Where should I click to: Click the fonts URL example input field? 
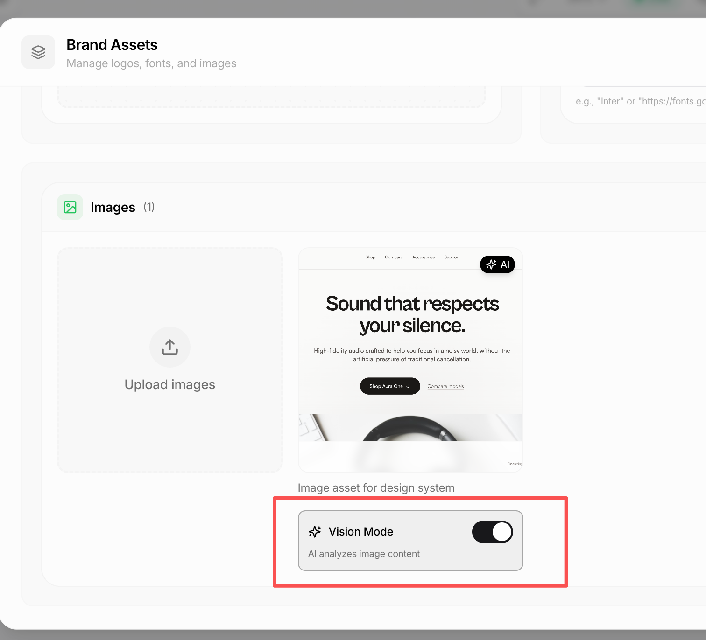[639, 101]
